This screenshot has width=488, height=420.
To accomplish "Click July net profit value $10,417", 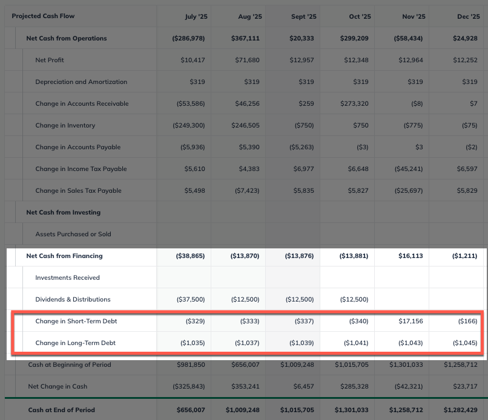I will tap(193, 60).
